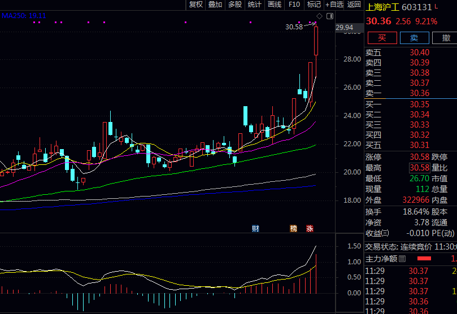Screen dimensions: 457x314
Task: Open the 主力净额 list icon
Action: [x=402, y=259]
